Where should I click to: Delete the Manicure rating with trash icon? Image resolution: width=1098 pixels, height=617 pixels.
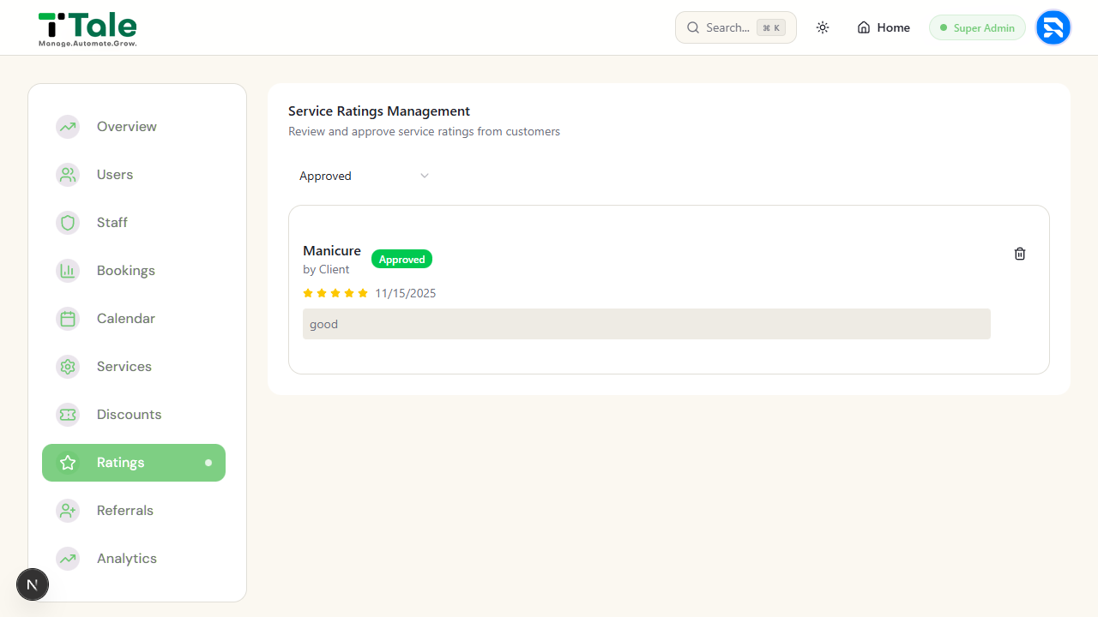pos(1020,254)
